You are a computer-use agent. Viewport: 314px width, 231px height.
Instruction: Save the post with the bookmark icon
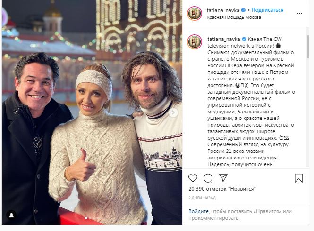click(x=298, y=178)
